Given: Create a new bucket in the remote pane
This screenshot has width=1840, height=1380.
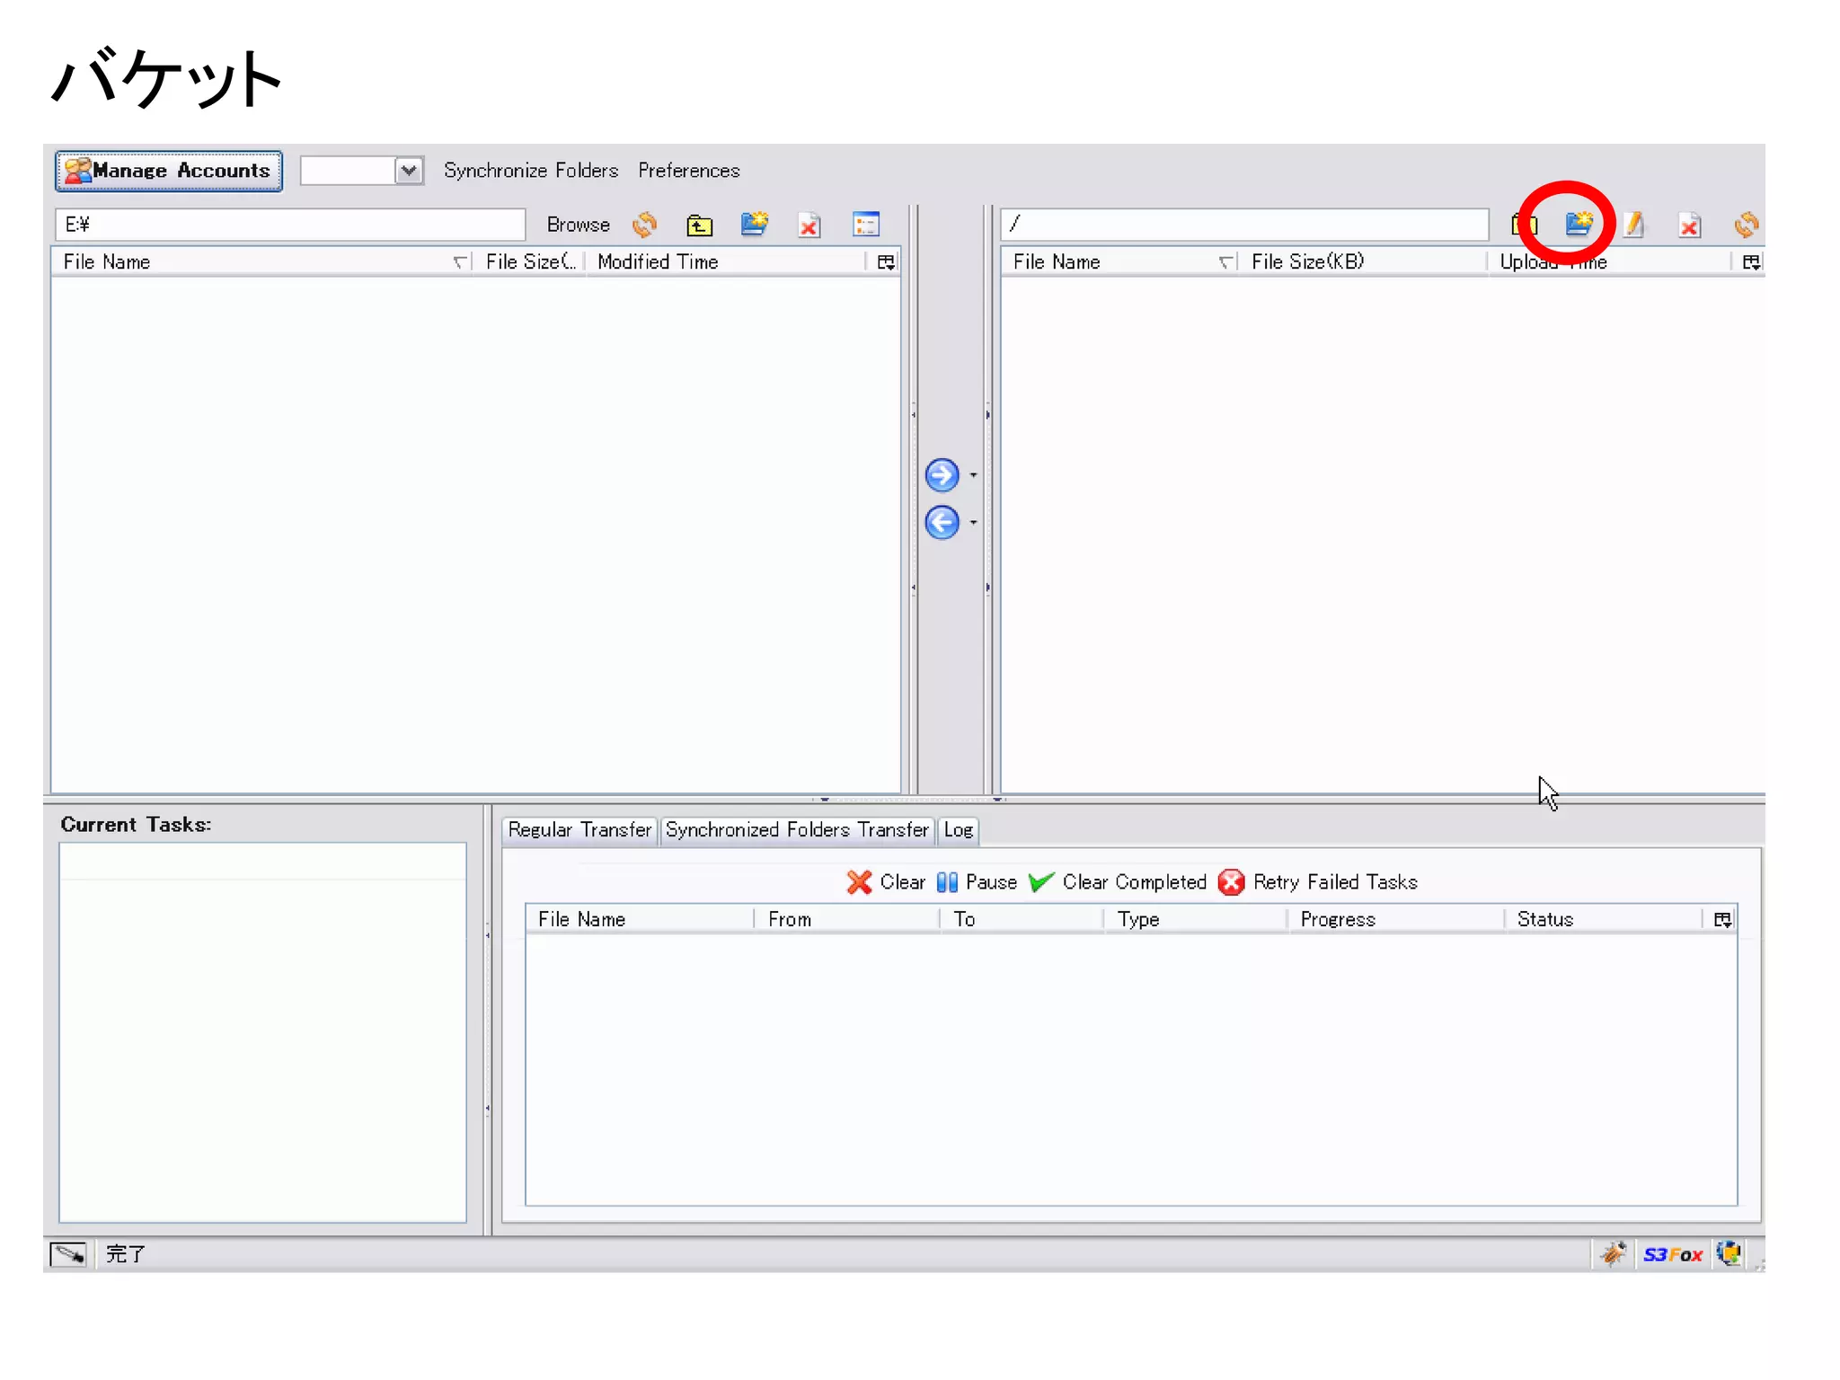Looking at the screenshot, I should tap(1579, 224).
